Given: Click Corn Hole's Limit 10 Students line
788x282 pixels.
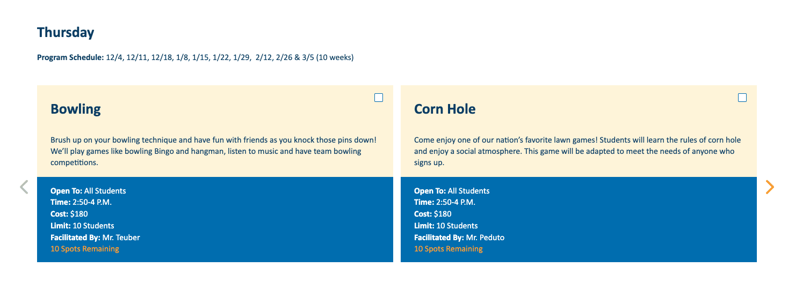Looking at the screenshot, I should (446, 226).
